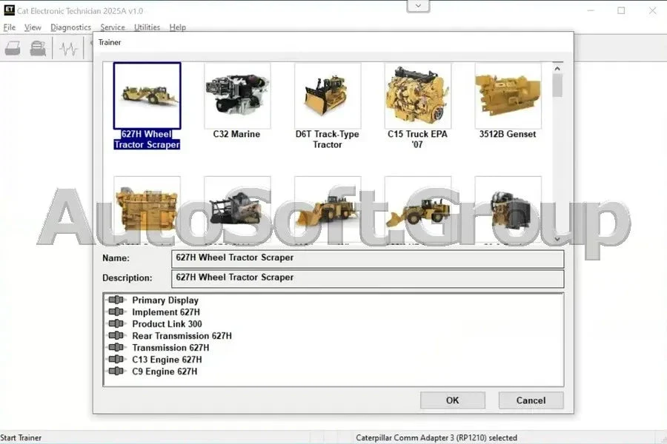This screenshot has width=667, height=444.
Task: Select Rear Transmission 627H entry
Action: [182, 336]
